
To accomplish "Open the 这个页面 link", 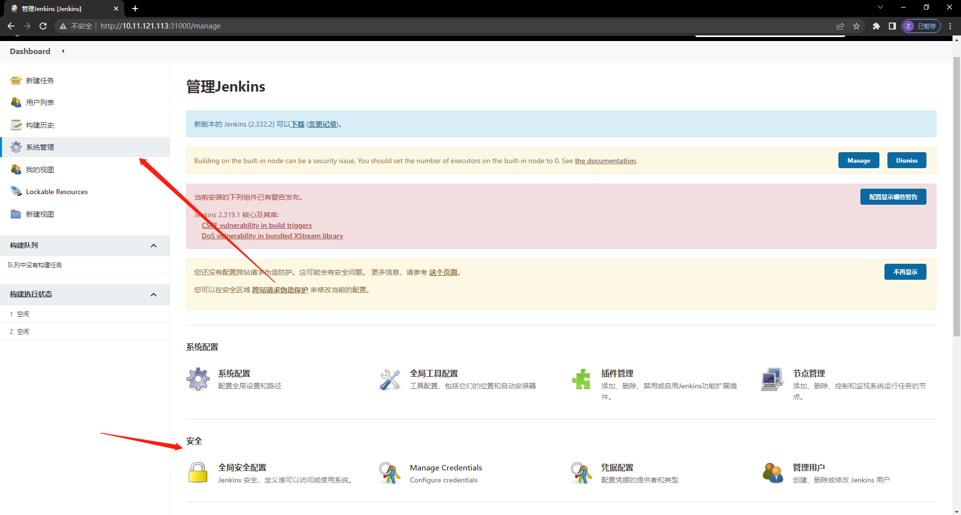I will (x=443, y=272).
